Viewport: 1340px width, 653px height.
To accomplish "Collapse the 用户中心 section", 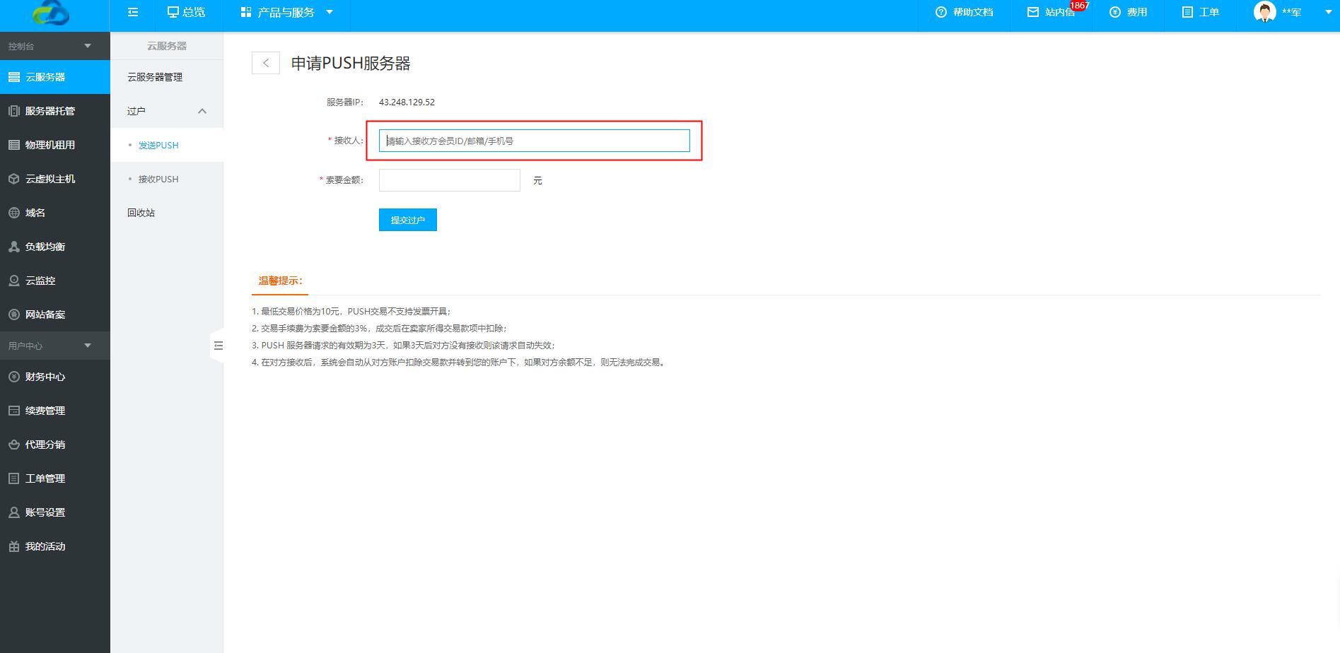I will coord(88,346).
